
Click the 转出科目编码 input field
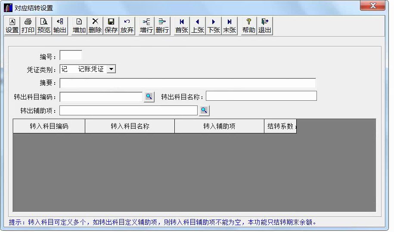coord(101,97)
